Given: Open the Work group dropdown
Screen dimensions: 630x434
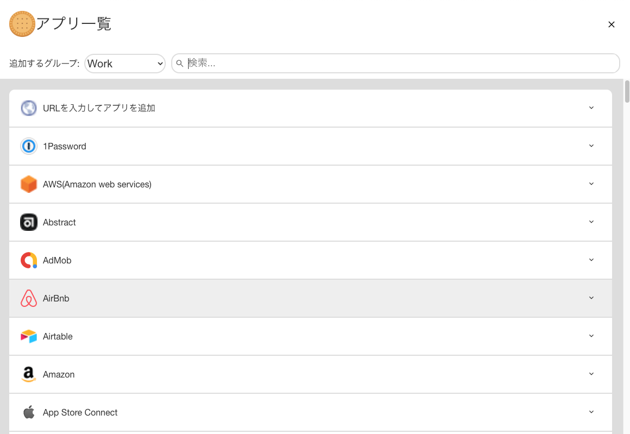Looking at the screenshot, I should (125, 64).
